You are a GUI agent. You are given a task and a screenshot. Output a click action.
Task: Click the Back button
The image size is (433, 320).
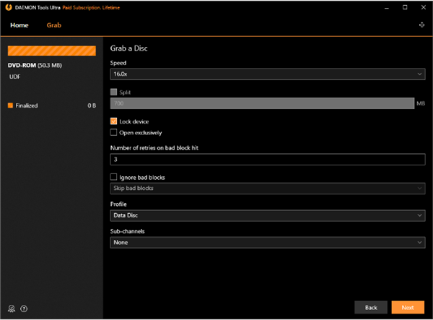371,307
